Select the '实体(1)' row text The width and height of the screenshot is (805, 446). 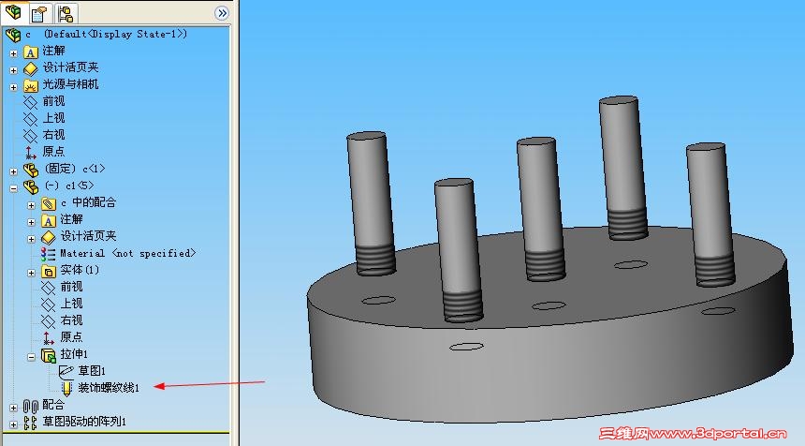coord(80,270)
